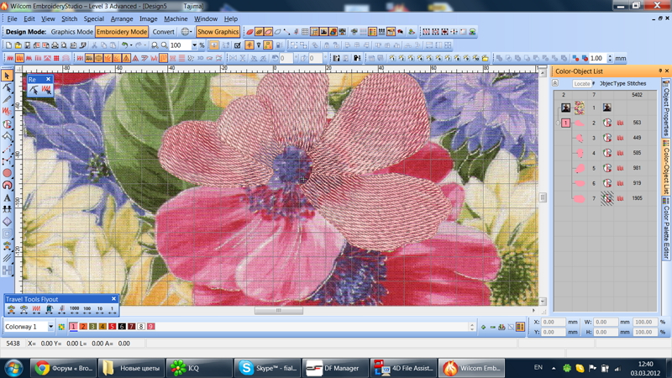672x378 pixels.
Task: Open ICQ from the taskbar
Action: [x=199, y=368]
